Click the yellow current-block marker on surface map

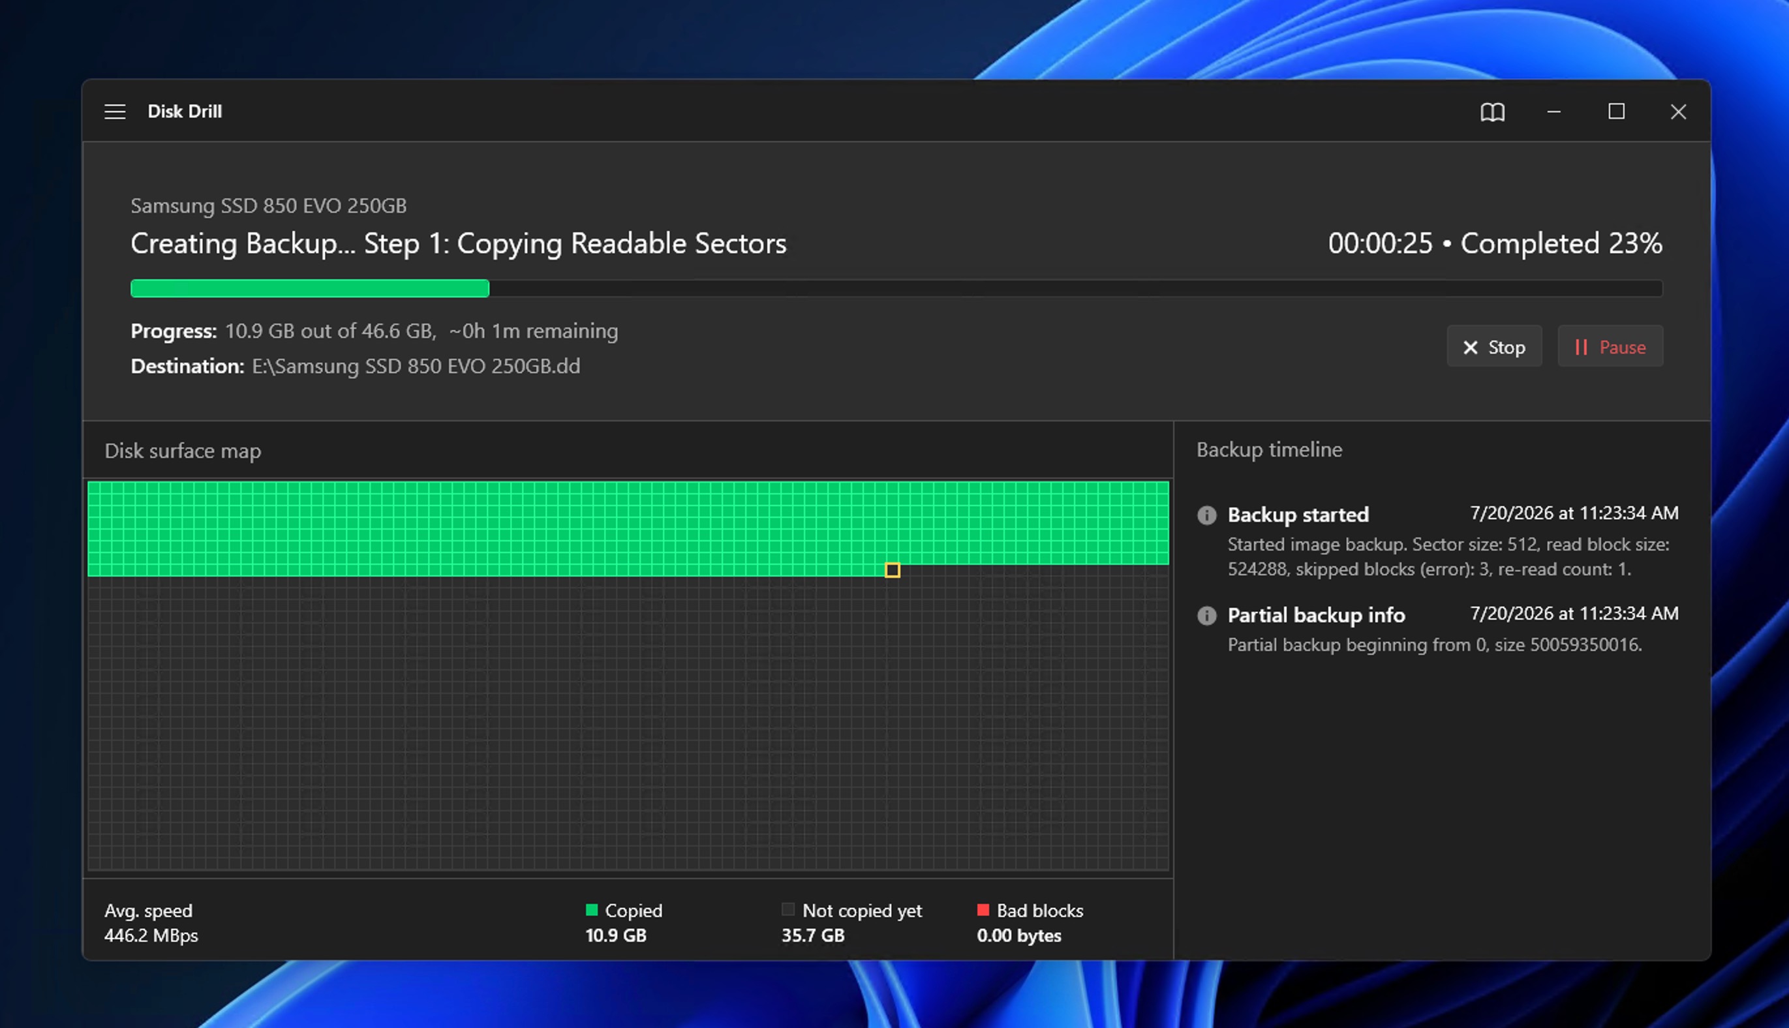pyautogui.click(x=892, y=570)
